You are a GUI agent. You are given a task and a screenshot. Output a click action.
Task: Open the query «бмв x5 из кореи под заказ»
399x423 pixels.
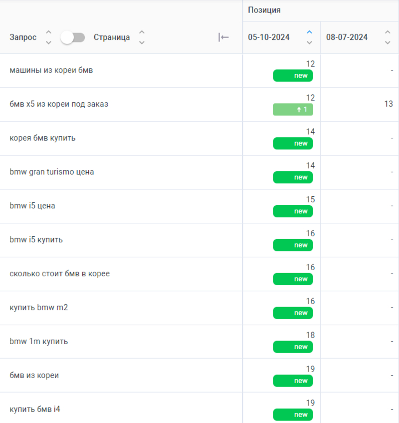click(x=59, y=104)
